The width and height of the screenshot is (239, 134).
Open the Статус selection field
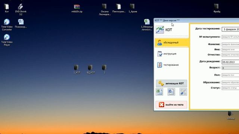230,88
